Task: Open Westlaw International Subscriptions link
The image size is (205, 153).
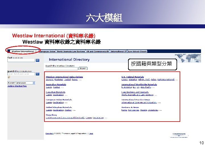Action: pos(64,77)
